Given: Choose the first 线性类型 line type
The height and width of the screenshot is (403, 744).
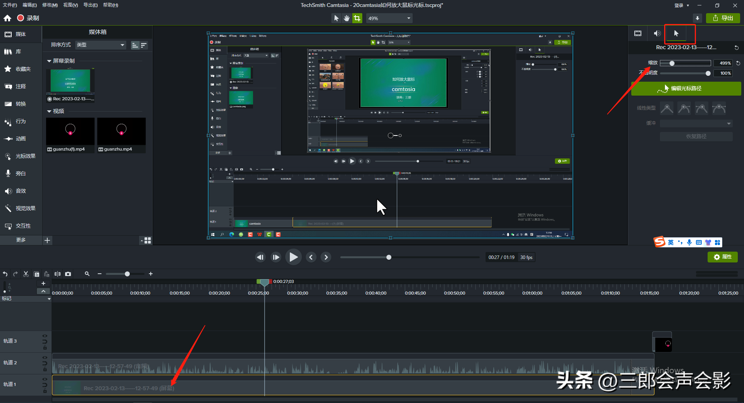Looking at the screenshot, I should point(666,108).
